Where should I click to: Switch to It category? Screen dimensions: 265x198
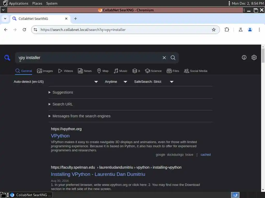point(136,71)
